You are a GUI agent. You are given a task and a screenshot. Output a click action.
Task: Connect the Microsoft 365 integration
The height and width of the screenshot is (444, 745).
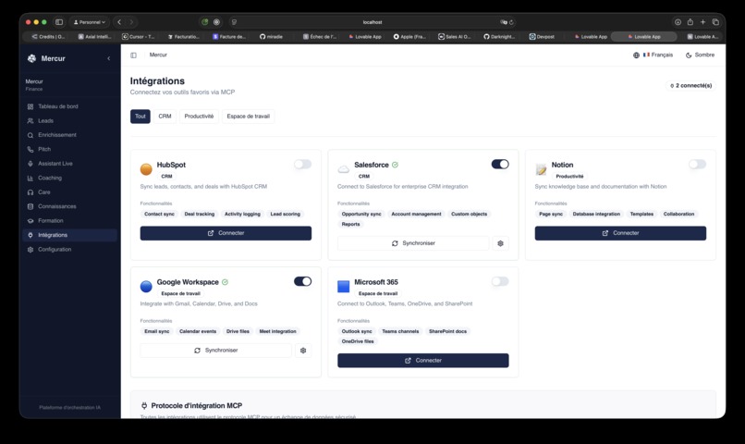click(422, 361)
